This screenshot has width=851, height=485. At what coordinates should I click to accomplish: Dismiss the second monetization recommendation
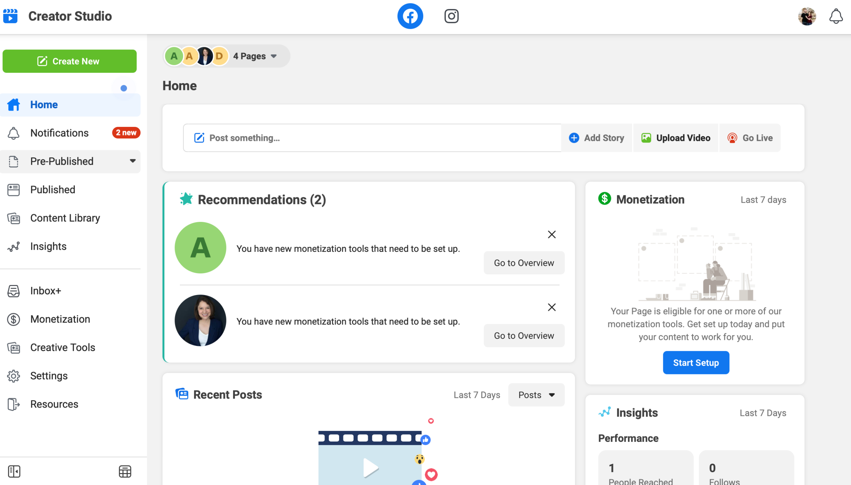click(552, 307)
